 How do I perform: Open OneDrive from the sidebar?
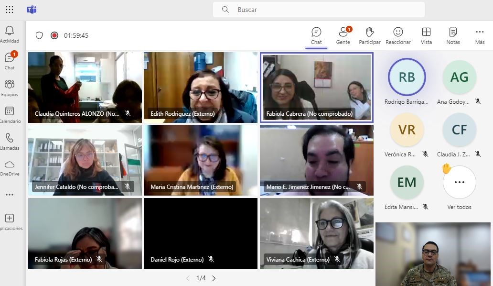(10, 167)
